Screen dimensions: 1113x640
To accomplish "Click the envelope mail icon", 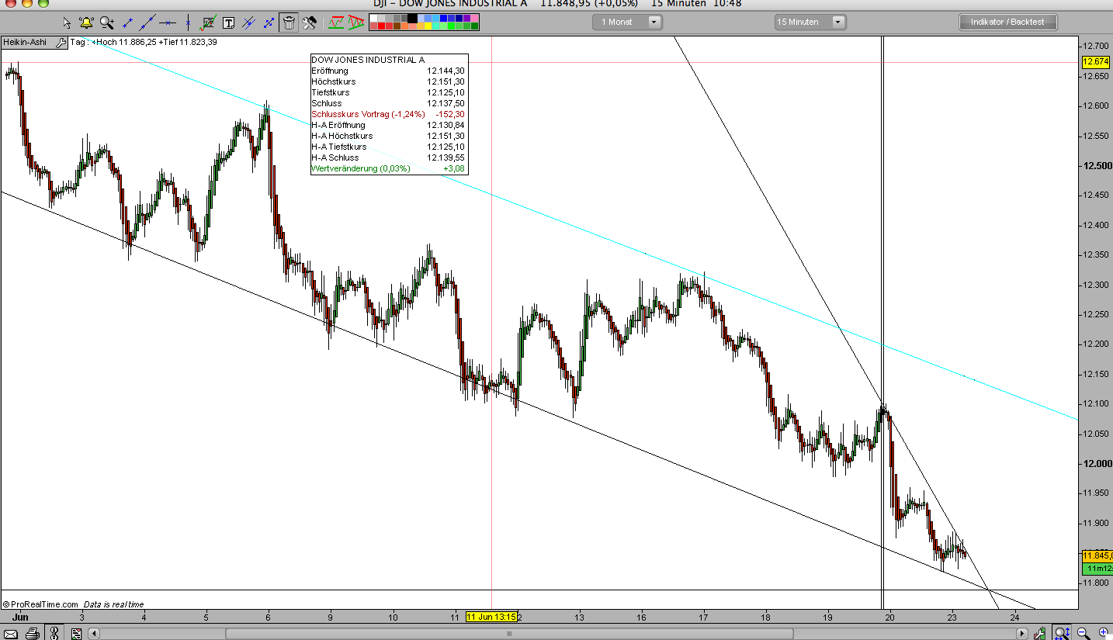I will point(12,633).
